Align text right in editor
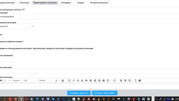Image resolution: width=179 pixels, height=101 pixels. click(x=99, y=81)
